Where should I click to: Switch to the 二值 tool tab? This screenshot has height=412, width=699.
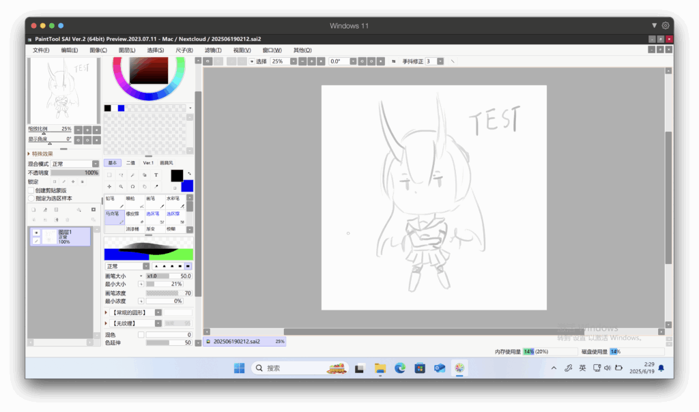point(130,163)
